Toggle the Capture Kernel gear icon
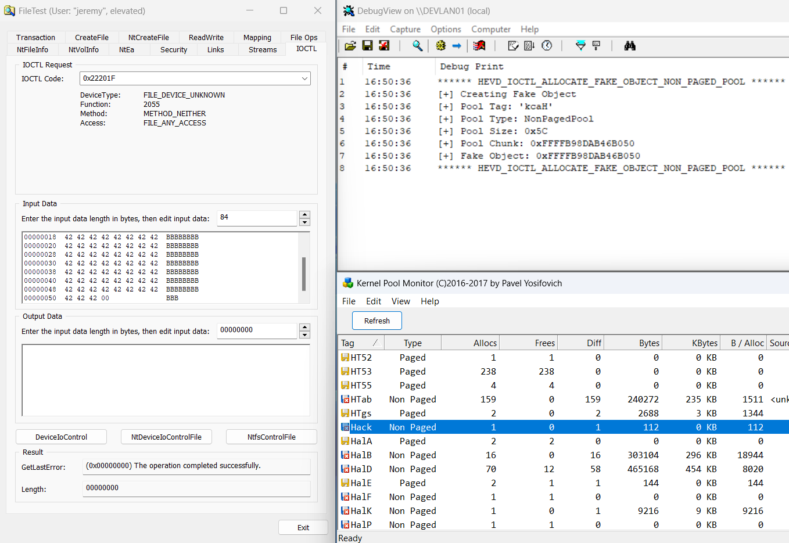Viewport: 789px width, 543px height. click(x=441, y=45)
